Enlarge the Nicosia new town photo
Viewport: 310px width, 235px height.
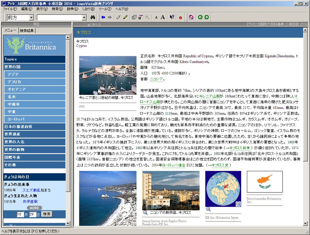point(145,213)
